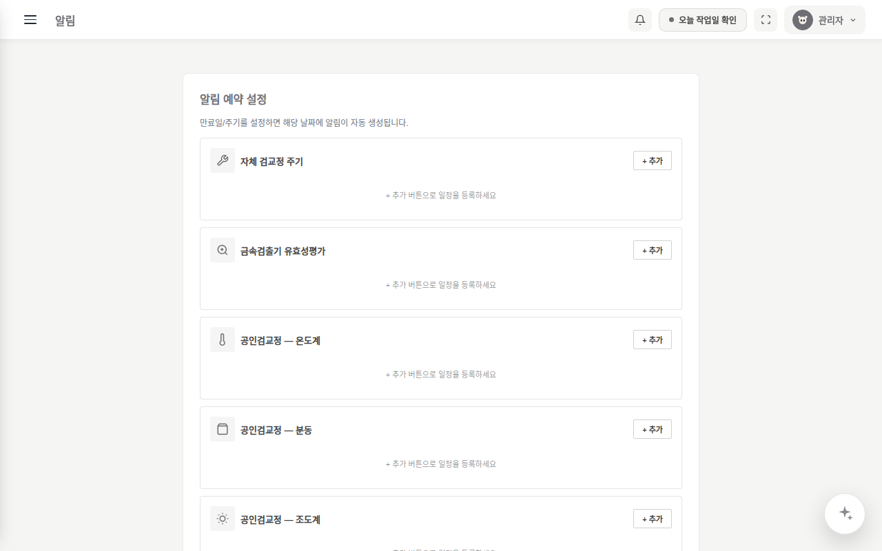Add a schedule to 금속검출기 유효성평가
882x551 pixels.
tap(653, 250)
